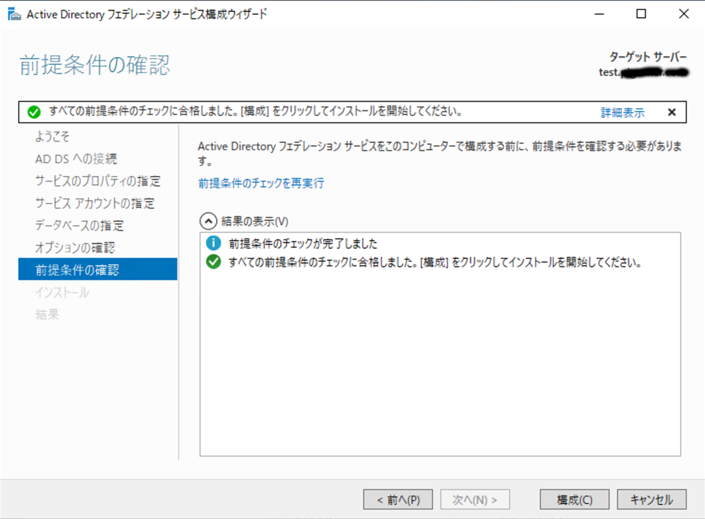Go back using the 前へ(P) button
Screen dimensions: 705x519
point(398,500)
